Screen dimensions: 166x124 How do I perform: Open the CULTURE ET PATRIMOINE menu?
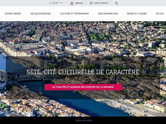pyautogui.click(x=74, y=14)
